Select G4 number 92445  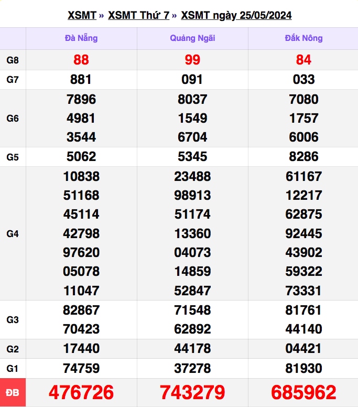click(x=304, y=233)
